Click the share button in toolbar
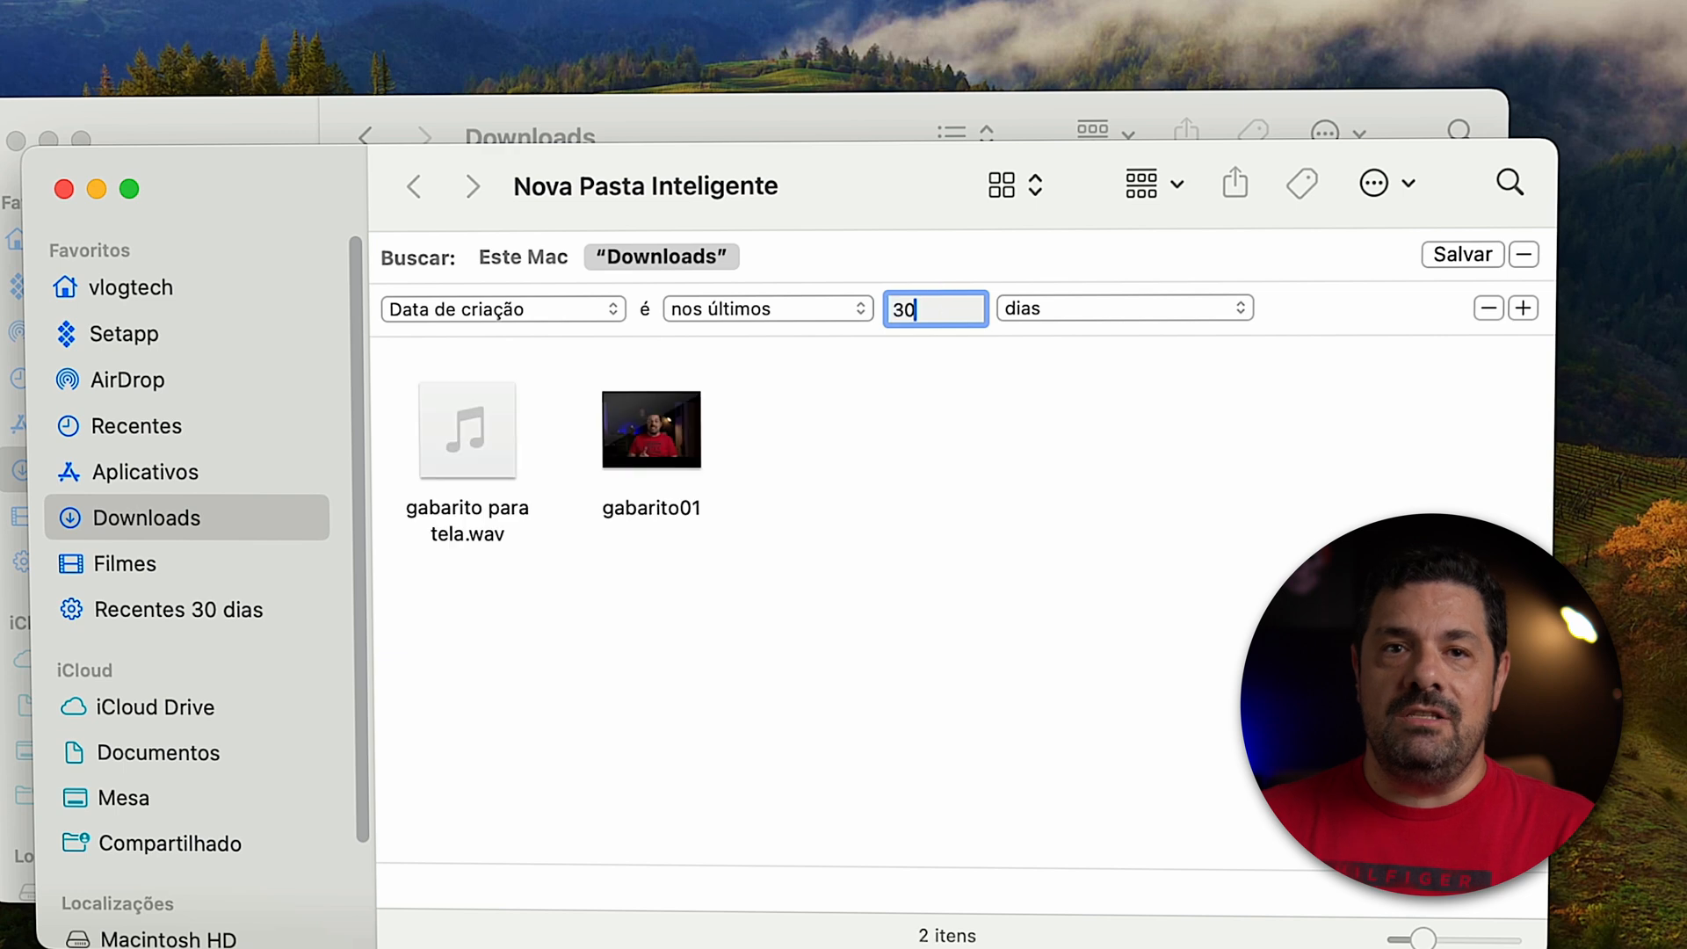This screenshot has width=1687, height=949. pyautogui.click(x=1235, y=185)
